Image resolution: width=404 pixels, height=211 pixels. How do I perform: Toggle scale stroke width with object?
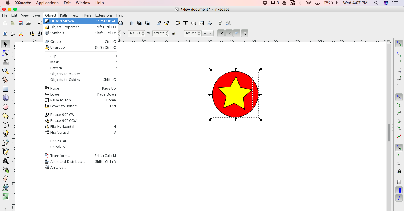[x=221, y=33]
